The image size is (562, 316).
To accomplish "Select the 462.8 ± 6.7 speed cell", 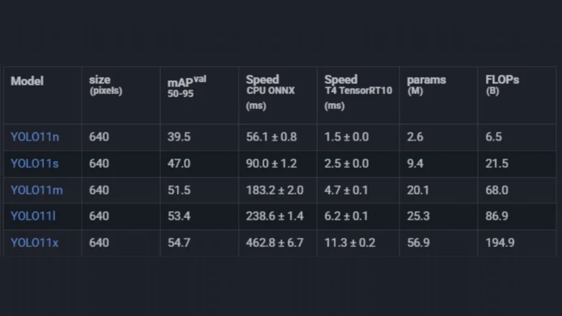I will point(274,242).
